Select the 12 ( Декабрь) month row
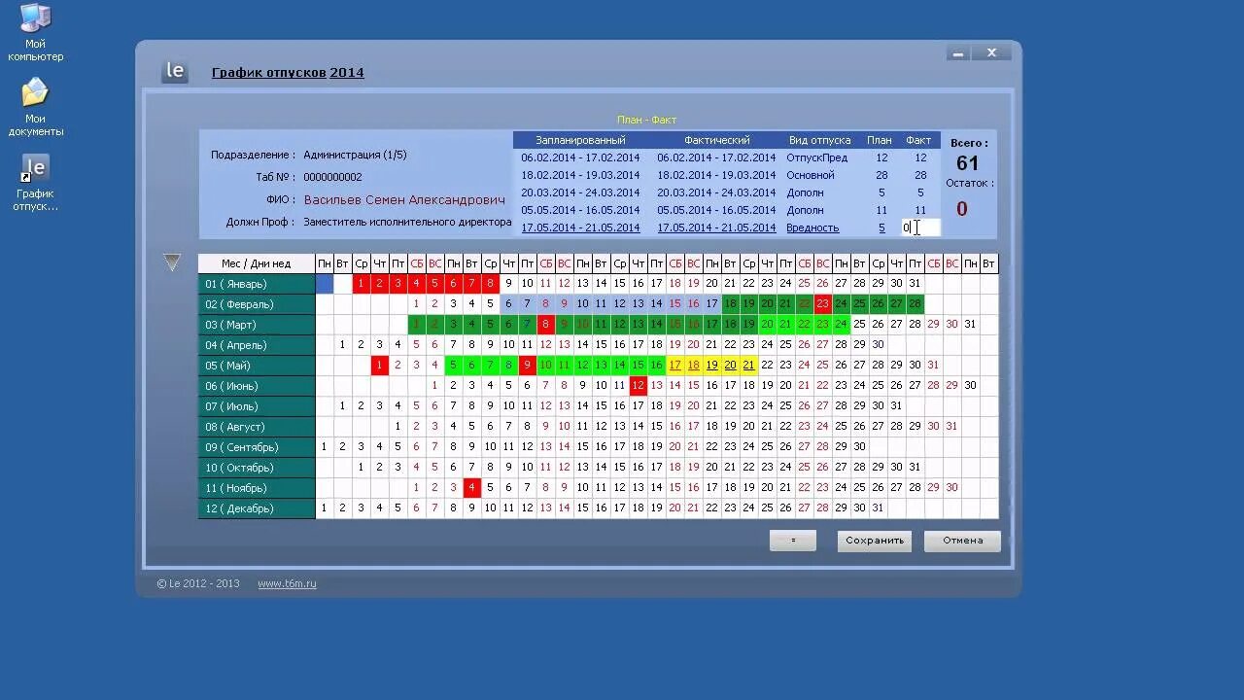 pyautogui.click(x=257, y=508)
